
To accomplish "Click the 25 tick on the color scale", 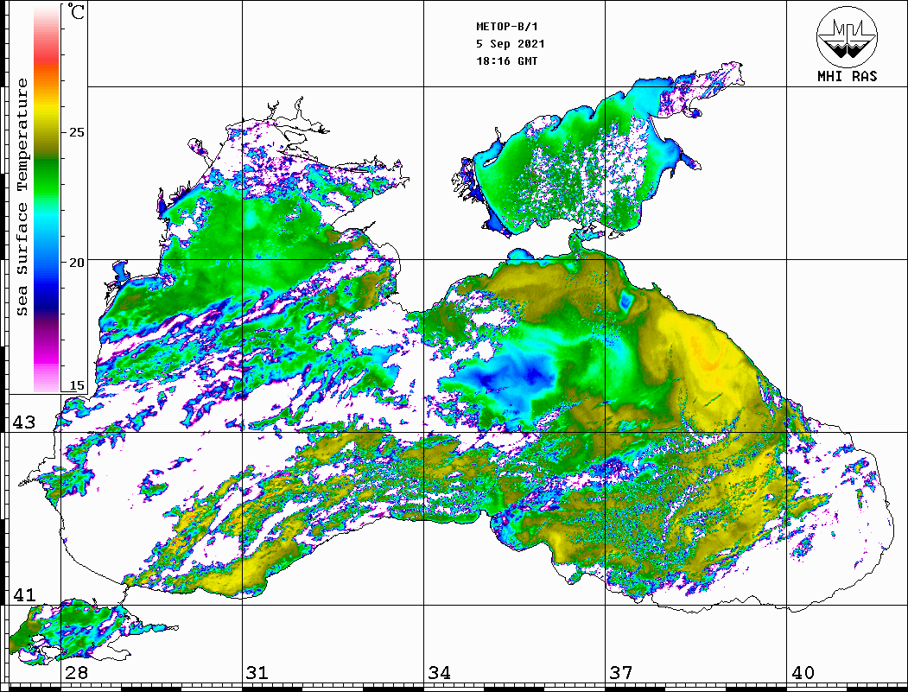I will [76, 132].
